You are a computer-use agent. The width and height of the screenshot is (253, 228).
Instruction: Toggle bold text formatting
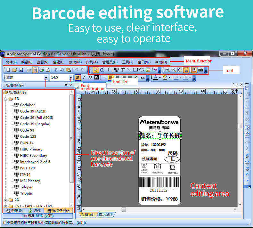click(77, 77)
